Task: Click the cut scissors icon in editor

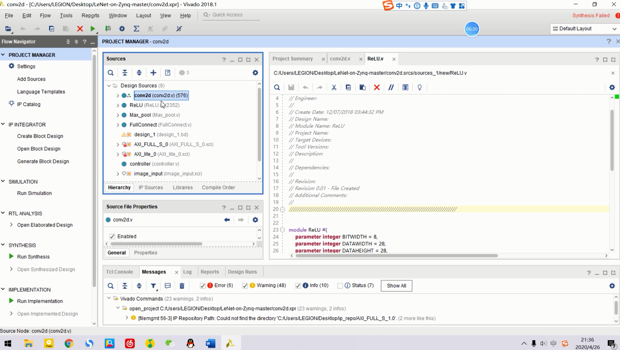Action: 334,87
